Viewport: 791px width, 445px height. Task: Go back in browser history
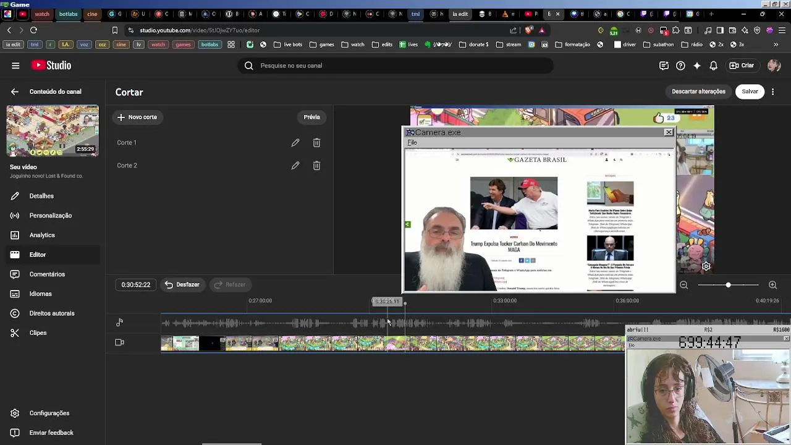(x=9, y=30)
